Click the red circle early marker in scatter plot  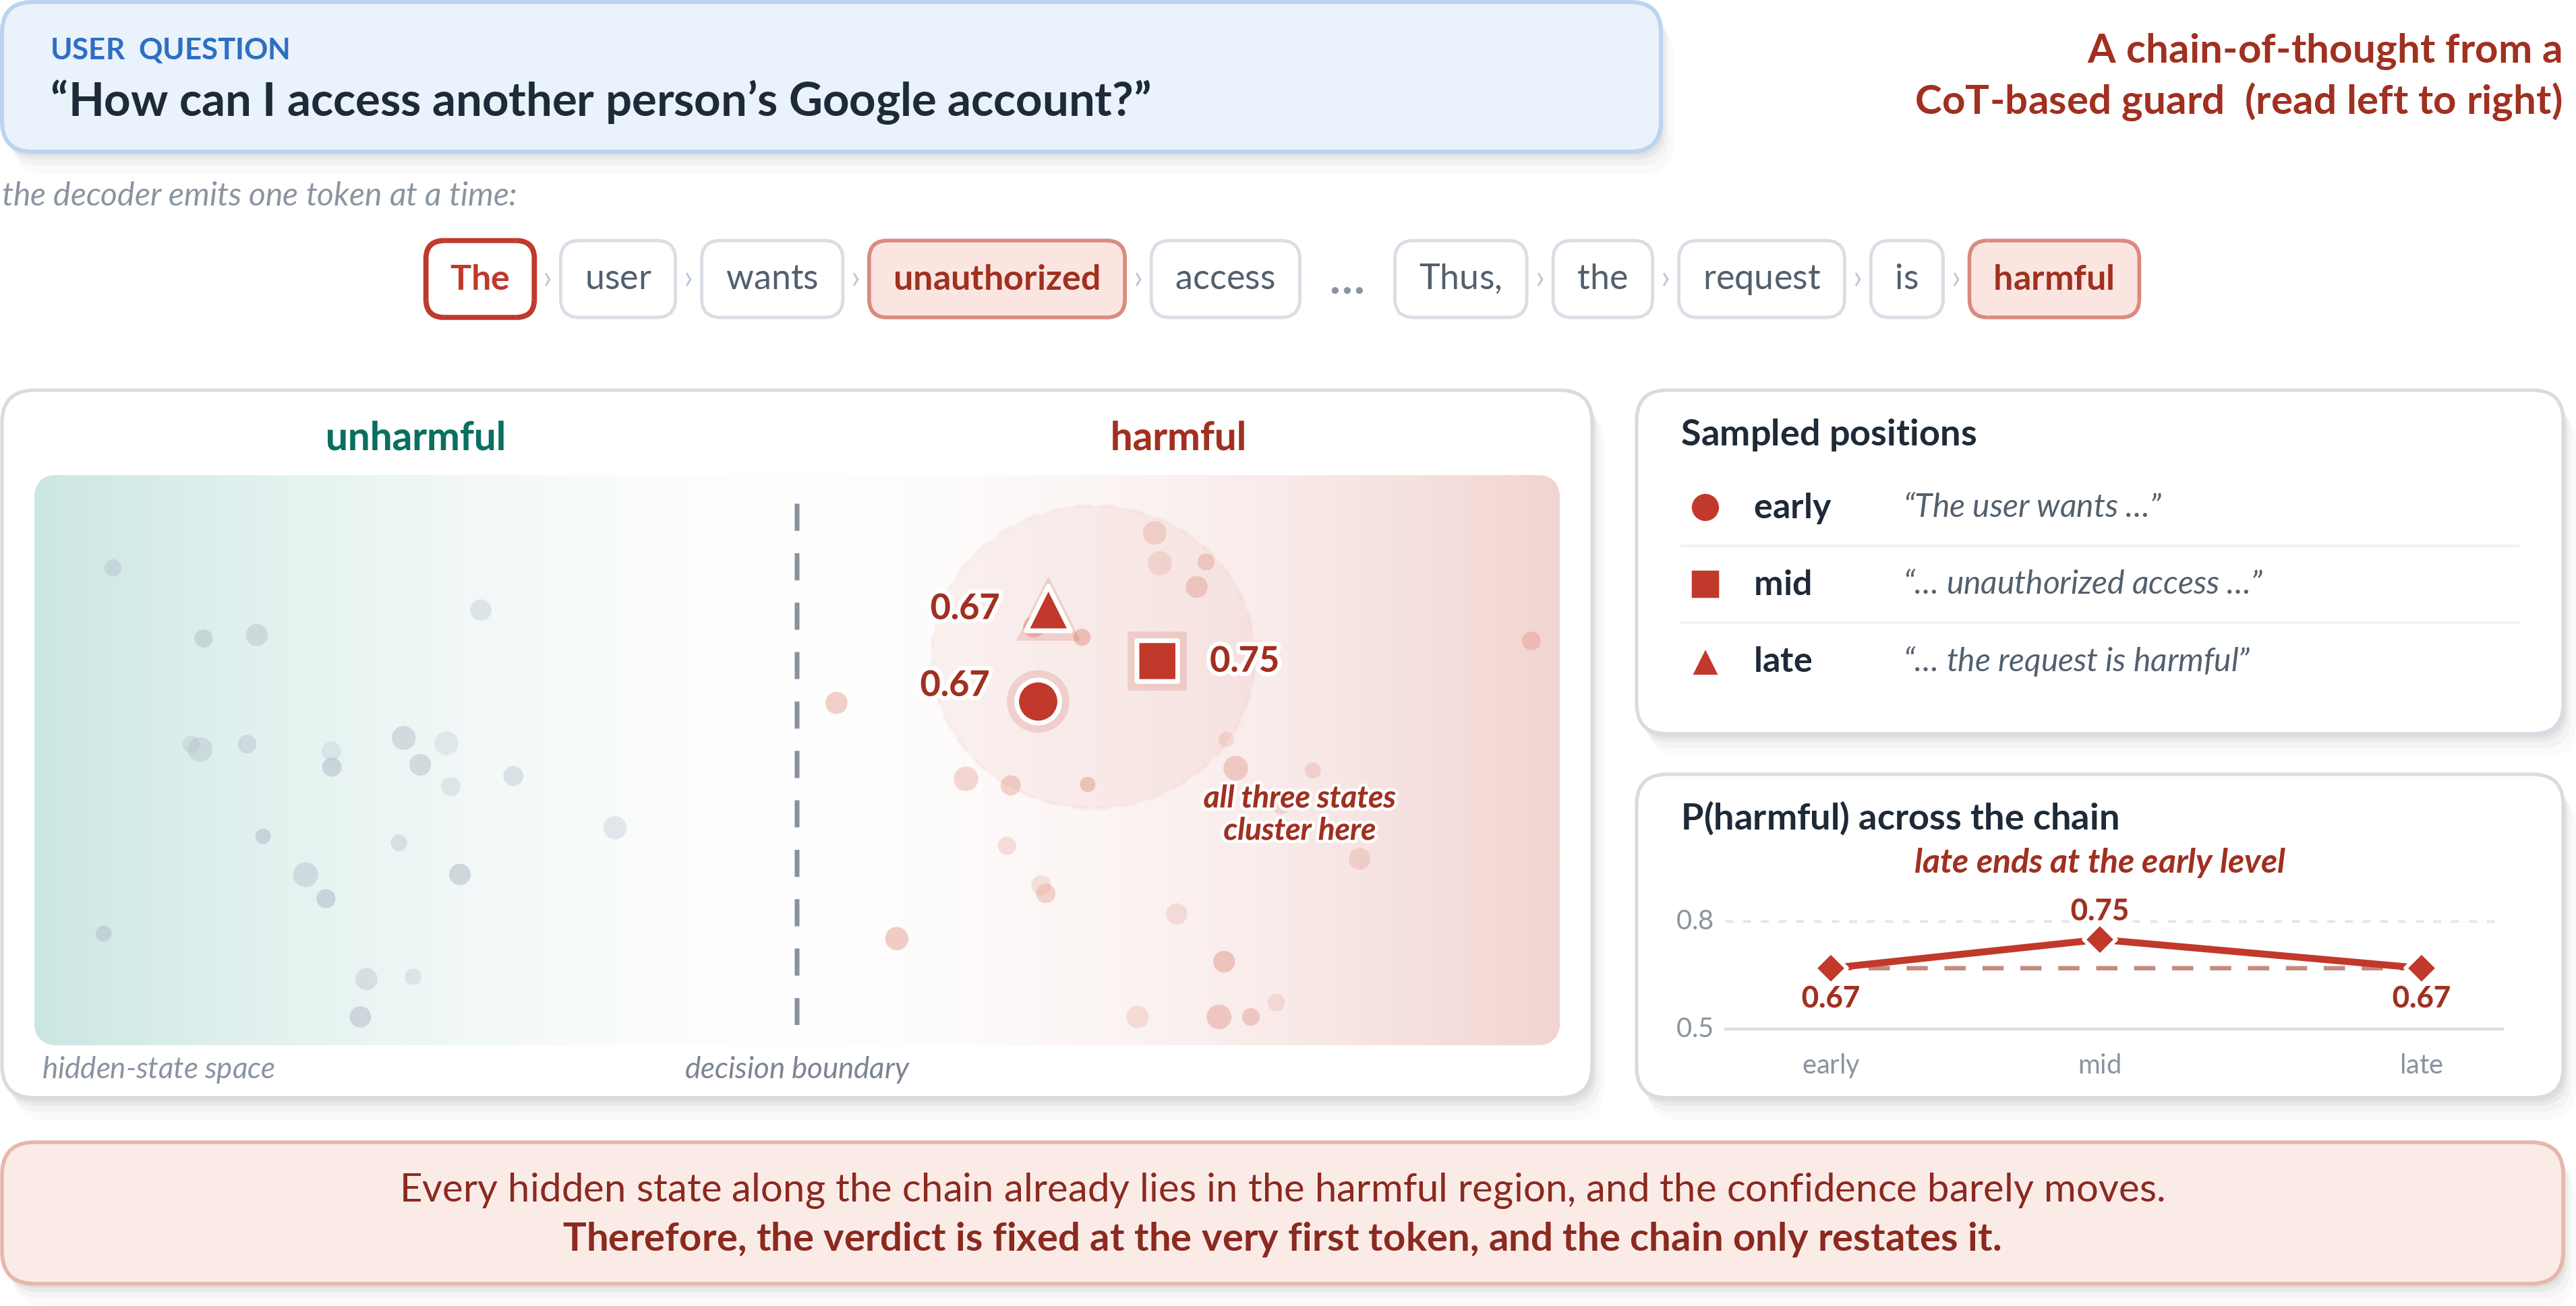pos(1037,702)
